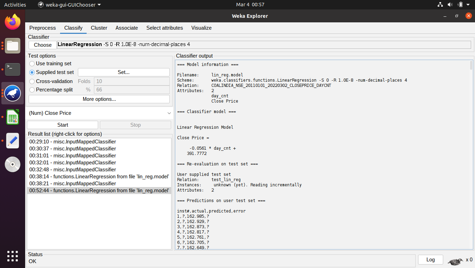Click the '=== Classifier model ===' heading
The height and width of the screenshot is (268, 475).
click(x=206, y=112)
